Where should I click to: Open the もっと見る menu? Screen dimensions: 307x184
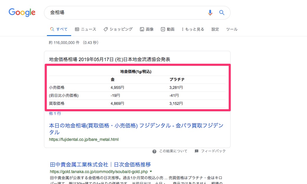coord(193,29)
